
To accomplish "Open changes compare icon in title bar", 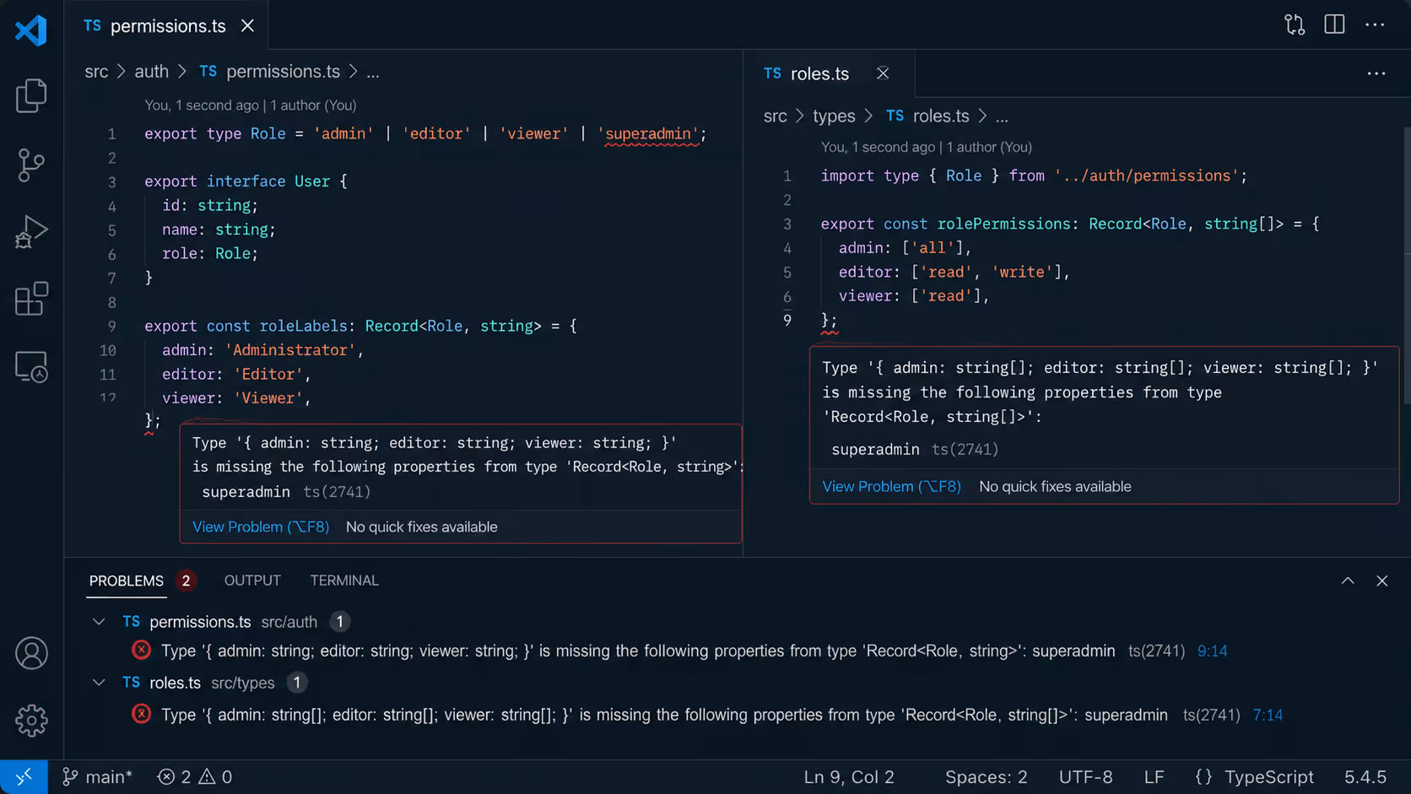I will pos(1295,24).
